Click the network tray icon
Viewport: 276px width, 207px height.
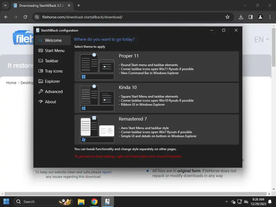click(x=240, y=202)
